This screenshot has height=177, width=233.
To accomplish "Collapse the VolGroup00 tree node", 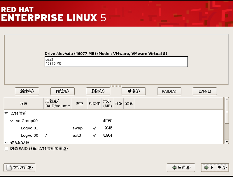I will (x=12, y=121).
